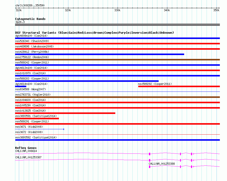The height and width of the screenshot is (181, 227).
Task: Click the dgv4613n100 (Coe2014) label
Action: point(31,68)
